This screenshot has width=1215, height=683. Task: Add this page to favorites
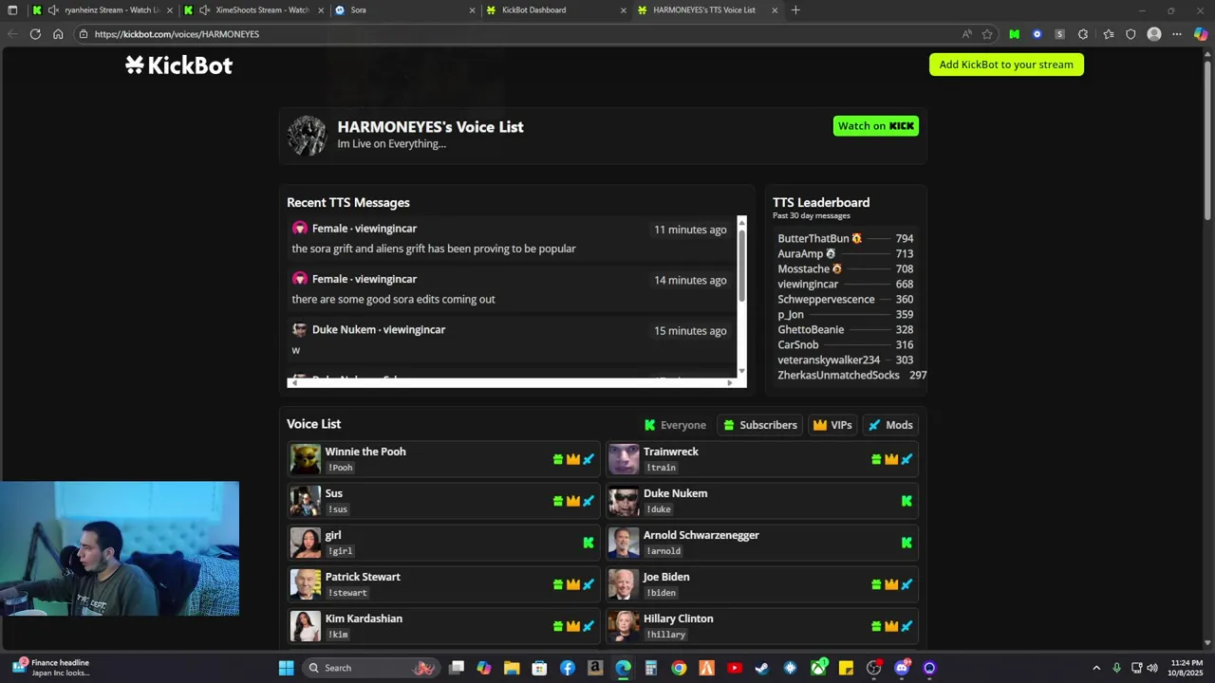pyautogui.click(x=987, y=34)
